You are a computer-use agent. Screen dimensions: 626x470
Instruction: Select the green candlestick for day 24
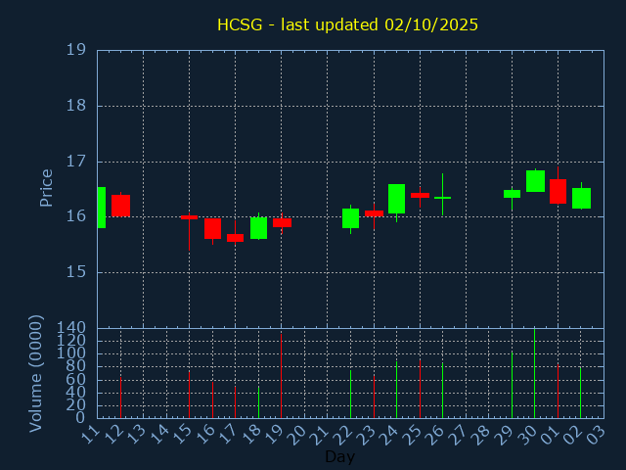(x=396, y=199)
